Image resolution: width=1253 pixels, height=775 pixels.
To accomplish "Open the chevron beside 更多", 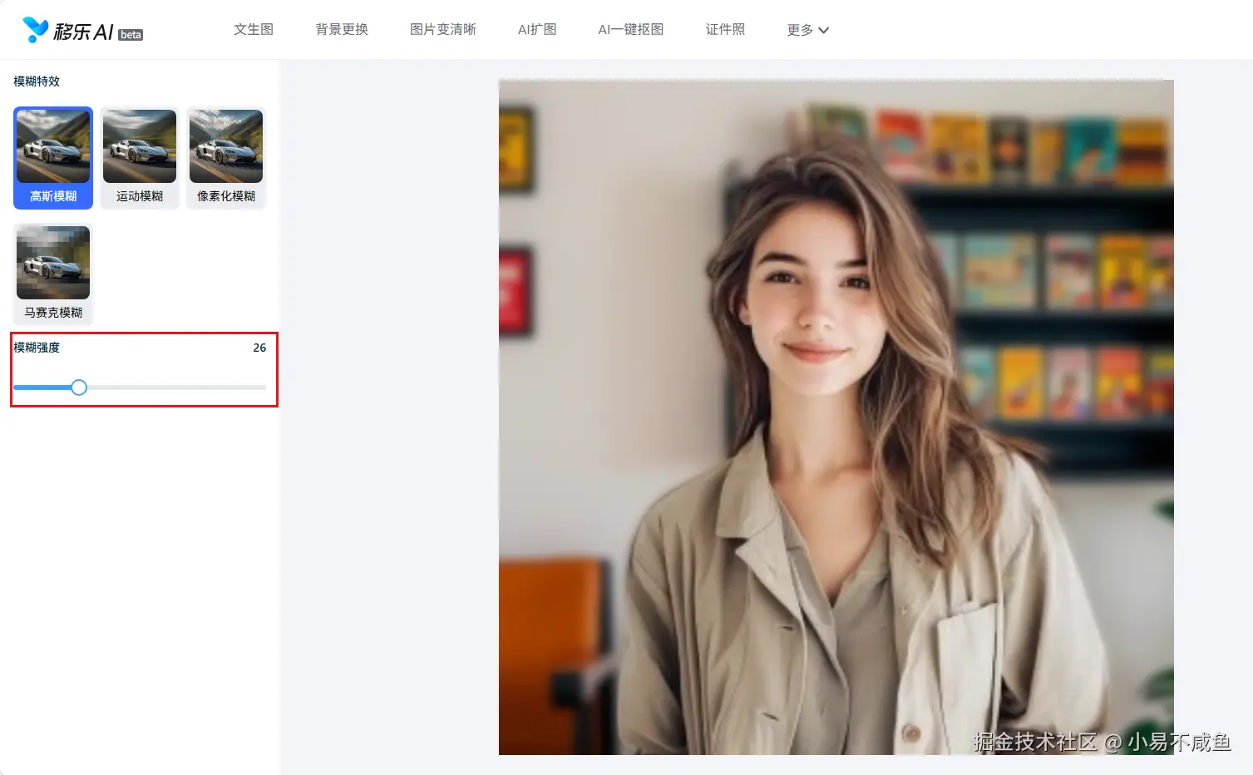I will tap(824, 31).
